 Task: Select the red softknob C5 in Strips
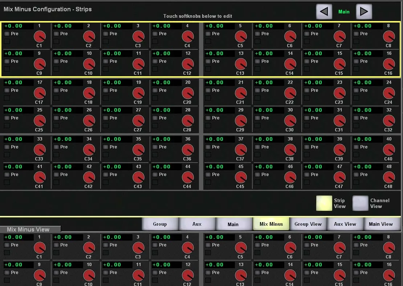(x=241, y=37)
